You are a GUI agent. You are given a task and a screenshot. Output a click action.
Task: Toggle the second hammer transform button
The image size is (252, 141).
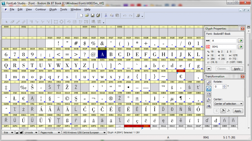pos(228,111)
